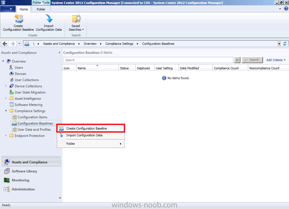Click the Back navigation arrow

tap(5, 44)
